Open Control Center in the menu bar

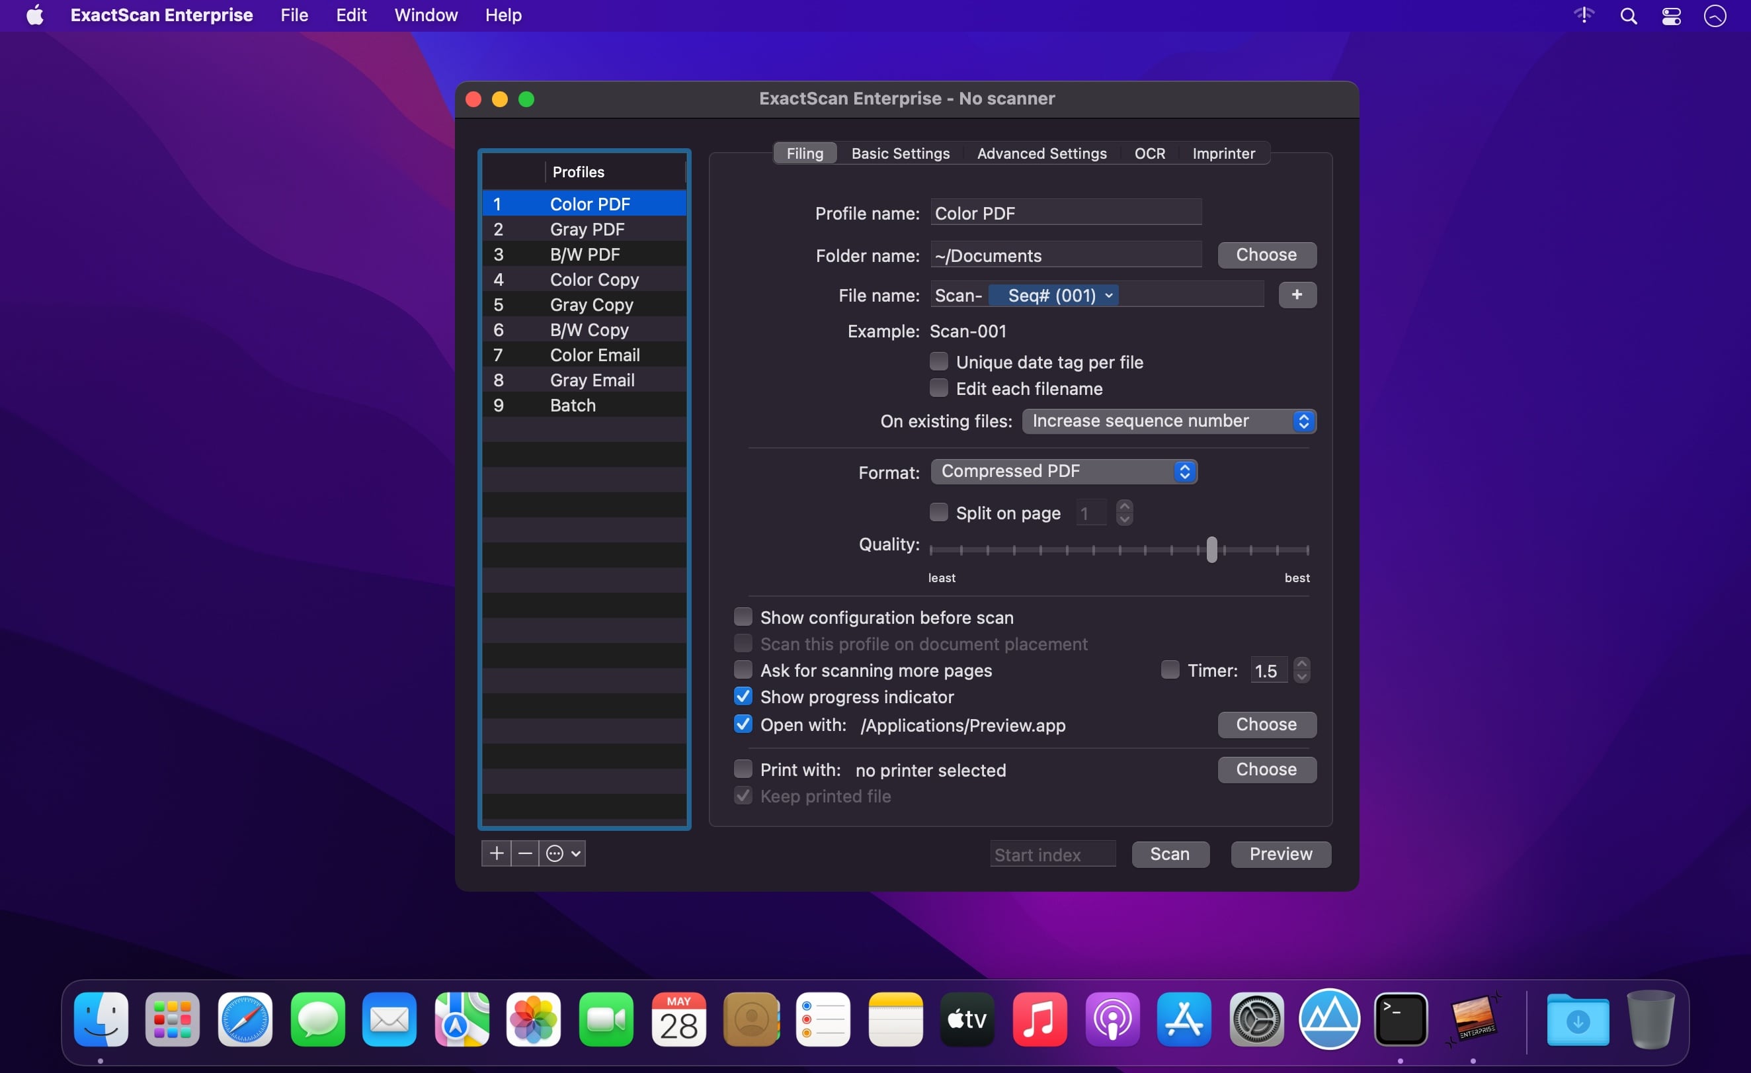(1671, 16)
